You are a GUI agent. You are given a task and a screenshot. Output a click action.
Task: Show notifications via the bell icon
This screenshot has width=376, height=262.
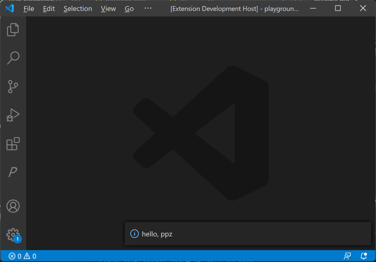(364, 256)
